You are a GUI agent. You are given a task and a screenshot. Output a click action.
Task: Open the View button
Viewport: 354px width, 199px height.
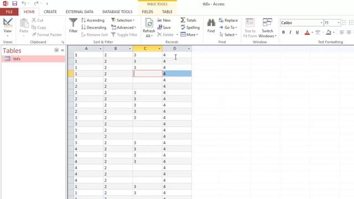pyautogui.click(x=7, y=28)
